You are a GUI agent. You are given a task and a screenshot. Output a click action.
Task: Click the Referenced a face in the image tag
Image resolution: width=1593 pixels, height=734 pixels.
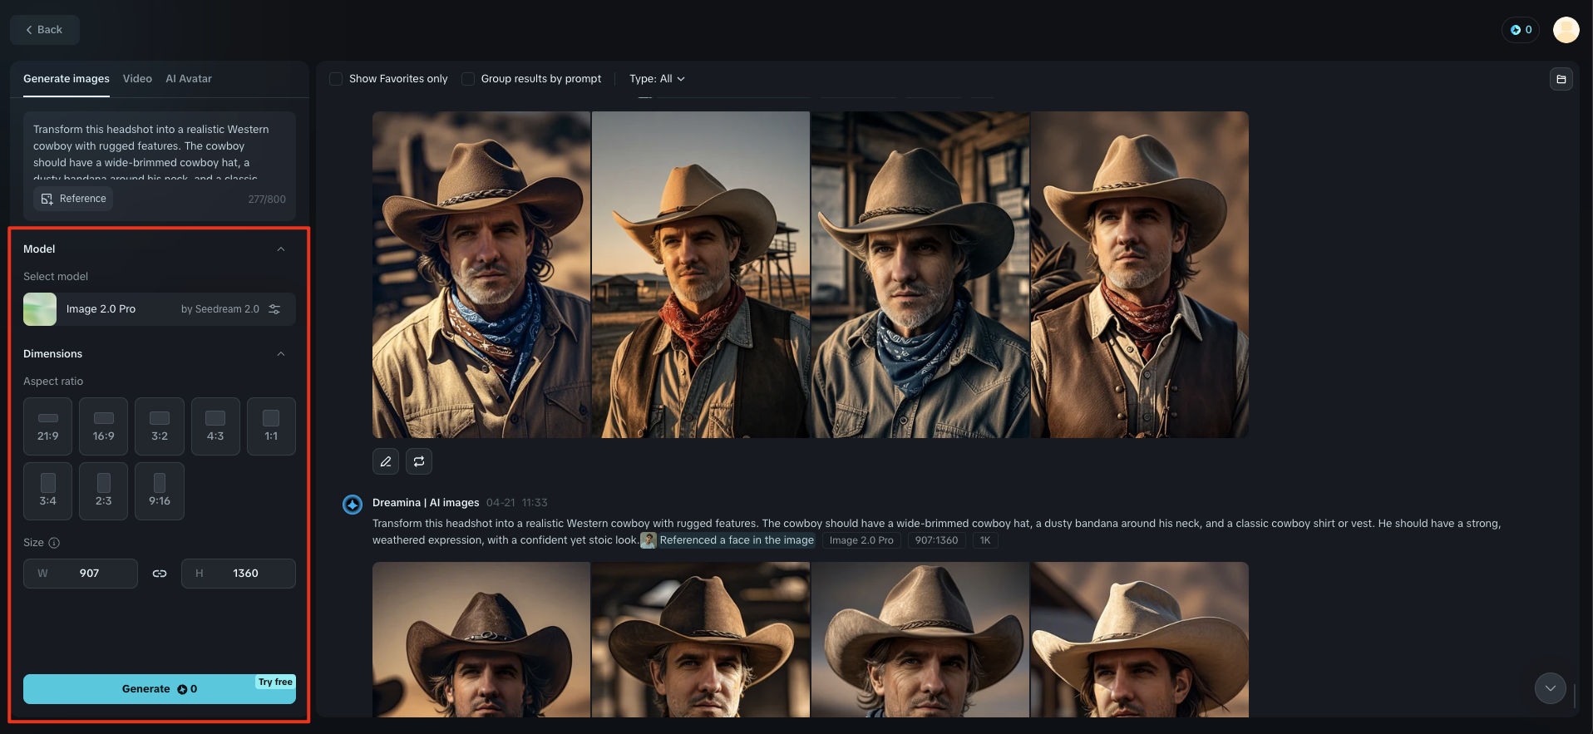737,540
